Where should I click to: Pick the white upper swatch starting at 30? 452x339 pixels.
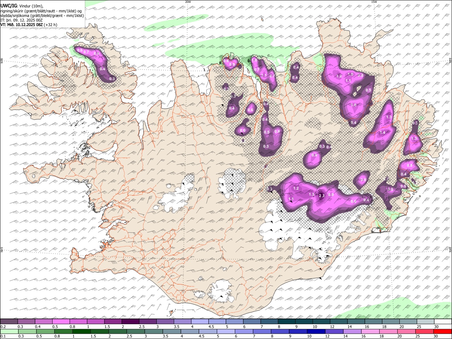tap(443, 322)
